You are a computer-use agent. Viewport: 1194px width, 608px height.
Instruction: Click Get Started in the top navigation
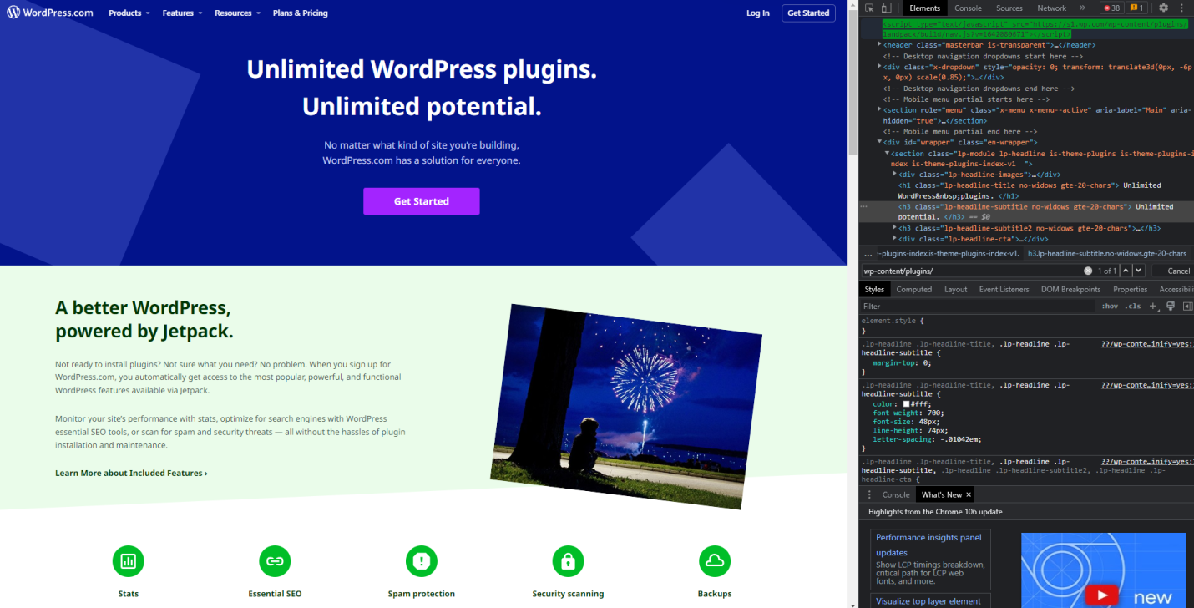click(x=808, y=13)
